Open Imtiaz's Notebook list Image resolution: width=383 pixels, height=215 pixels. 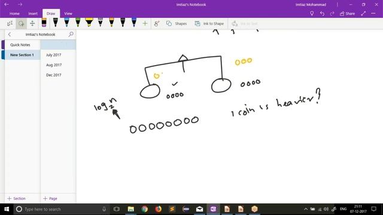click(40, 35)
